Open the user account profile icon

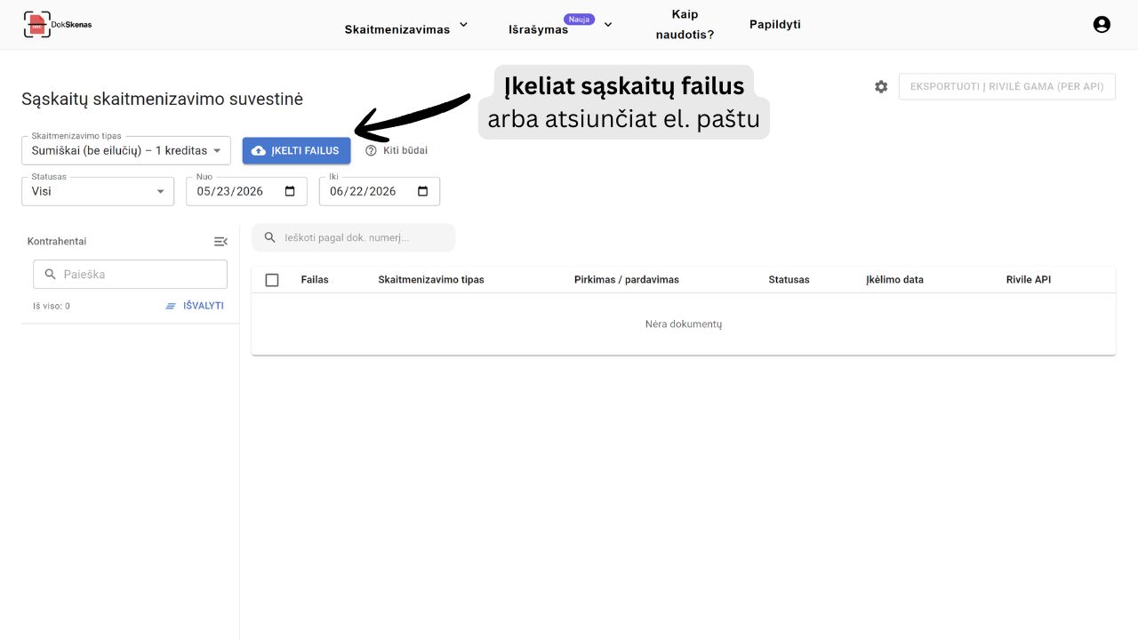(1102, 25)
